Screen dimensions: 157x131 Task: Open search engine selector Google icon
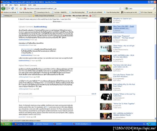pyautogui.click(x=126, y=9)
